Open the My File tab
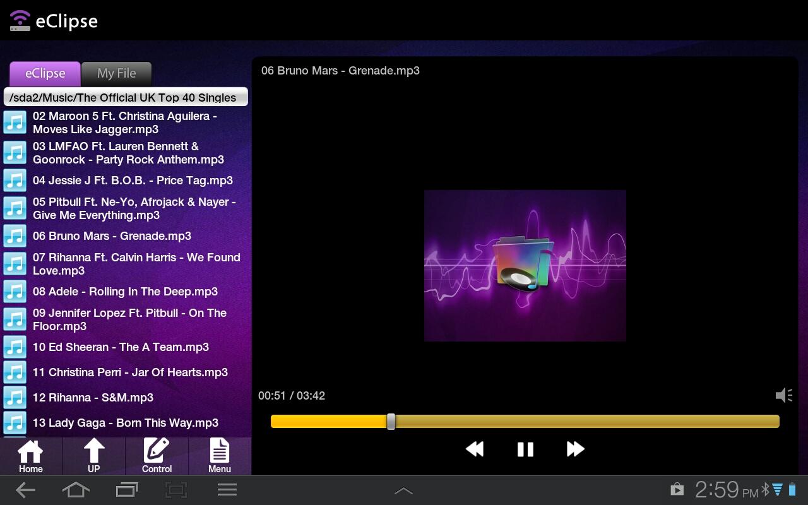 coord(116,74)
